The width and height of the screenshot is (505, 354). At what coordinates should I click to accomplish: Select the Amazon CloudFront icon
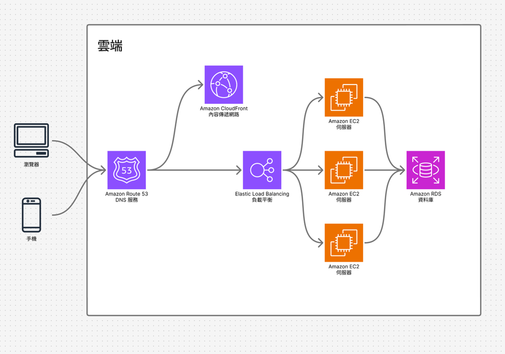point(224,85)
